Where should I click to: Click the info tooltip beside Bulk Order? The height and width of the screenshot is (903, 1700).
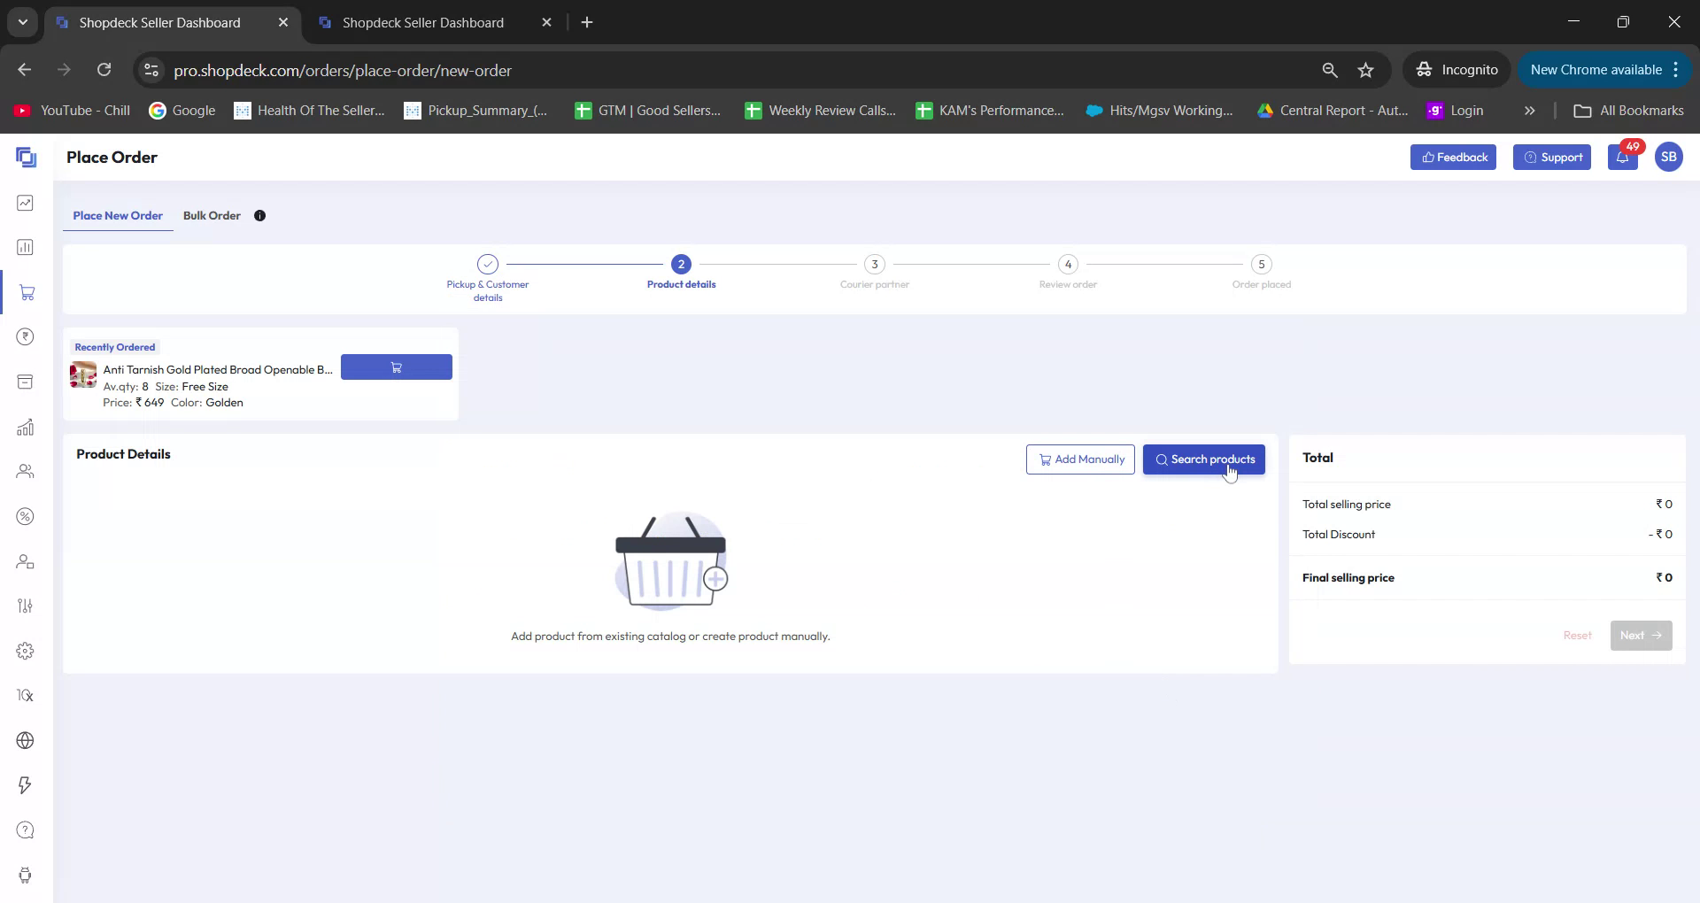259,215
